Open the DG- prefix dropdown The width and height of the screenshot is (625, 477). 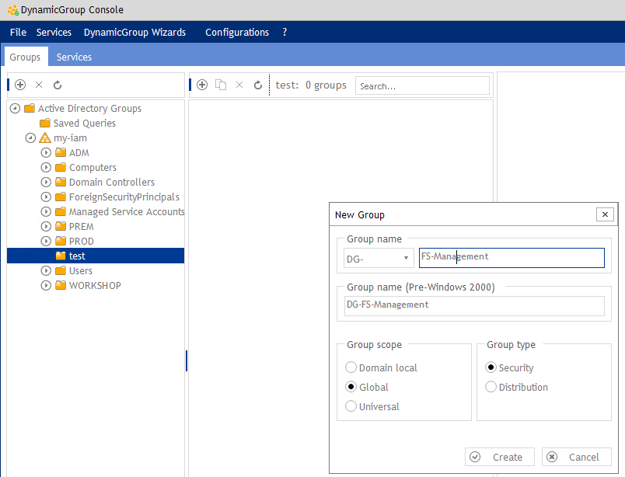pyautogui.click(x=405, y=257)
